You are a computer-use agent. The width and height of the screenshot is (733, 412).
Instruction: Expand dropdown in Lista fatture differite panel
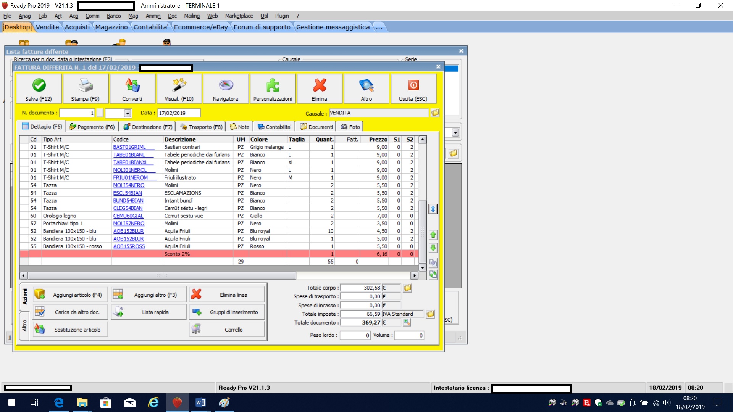(455, 133)
